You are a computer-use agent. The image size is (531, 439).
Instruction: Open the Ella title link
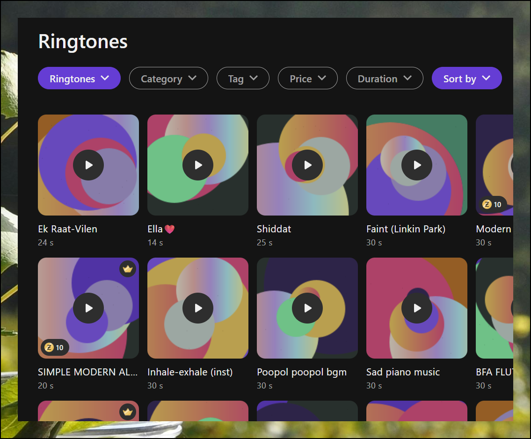(x=161, y=229)
